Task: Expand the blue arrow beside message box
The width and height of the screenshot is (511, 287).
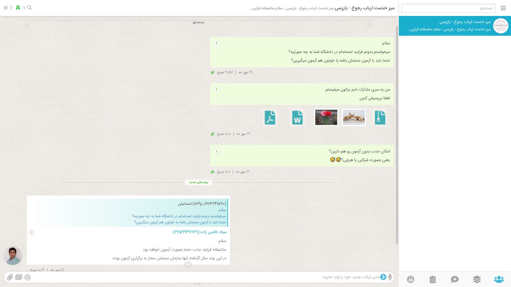Action: point(383,277)
